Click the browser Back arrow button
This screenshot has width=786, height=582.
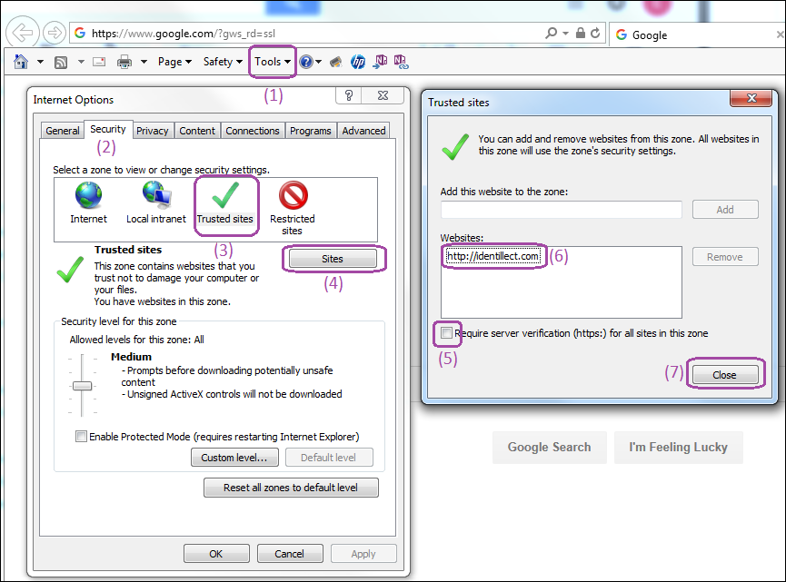22,33
